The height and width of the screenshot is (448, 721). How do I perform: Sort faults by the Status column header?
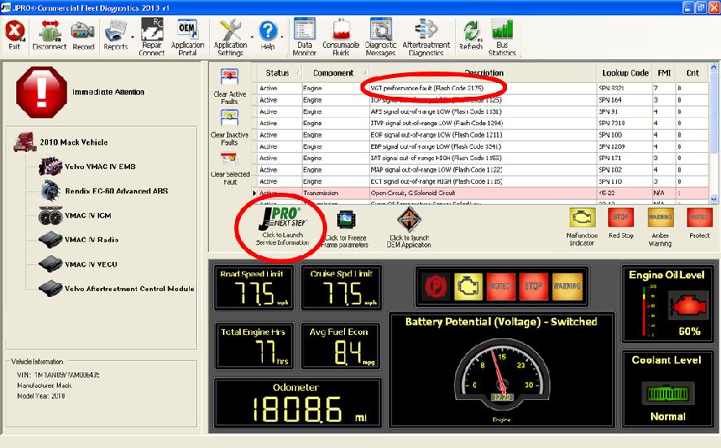coord(277,72)
